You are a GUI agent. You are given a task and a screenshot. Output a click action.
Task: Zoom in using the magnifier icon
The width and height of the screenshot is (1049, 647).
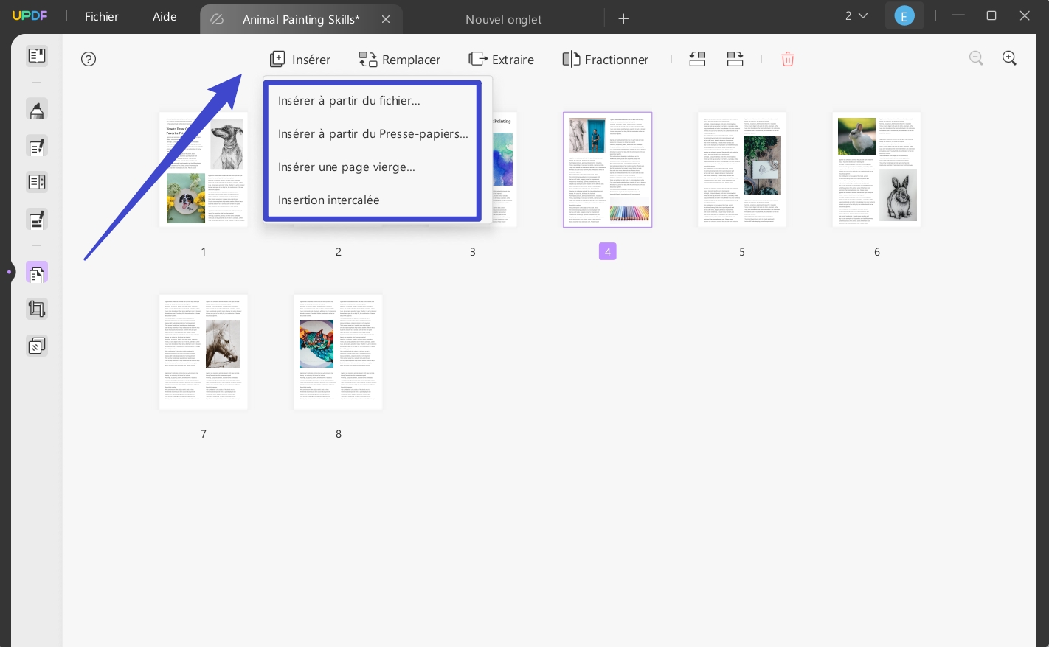point(1009,58)
